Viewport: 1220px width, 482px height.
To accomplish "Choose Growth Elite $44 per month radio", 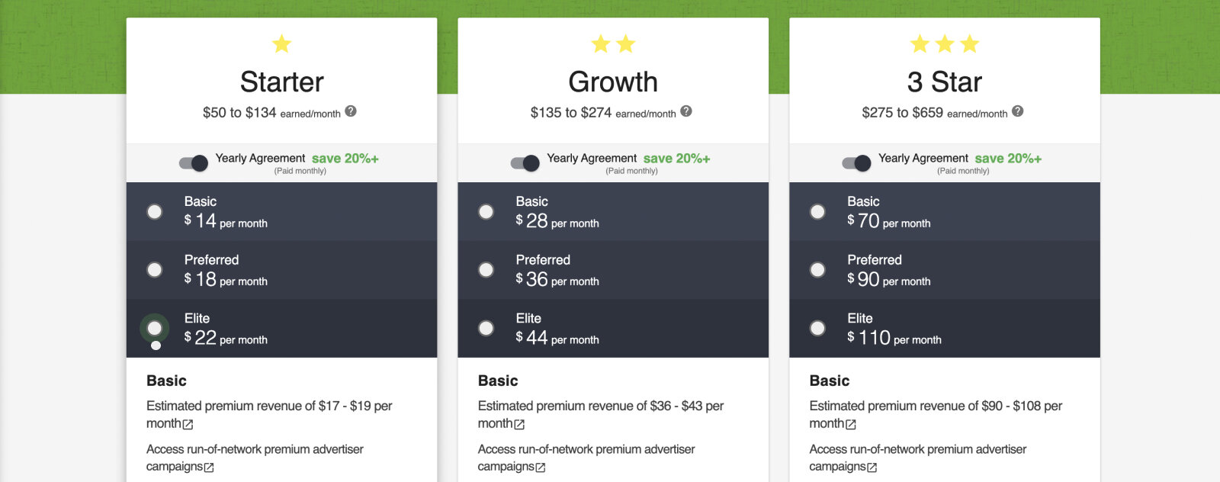I will pos(486,328).
